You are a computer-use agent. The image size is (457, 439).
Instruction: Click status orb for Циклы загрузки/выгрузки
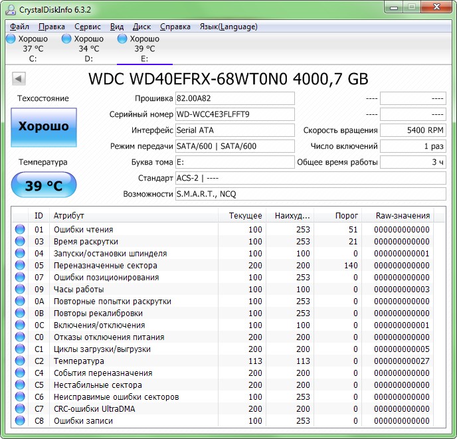pos(20,349)
